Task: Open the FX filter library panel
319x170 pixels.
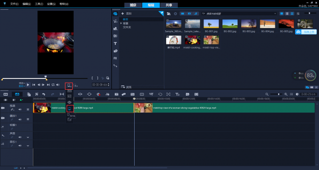Action: point(115,58)
